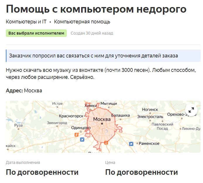Click the Ногинск label on map
This screenshot has width=203, height=183.
[150, 109]
